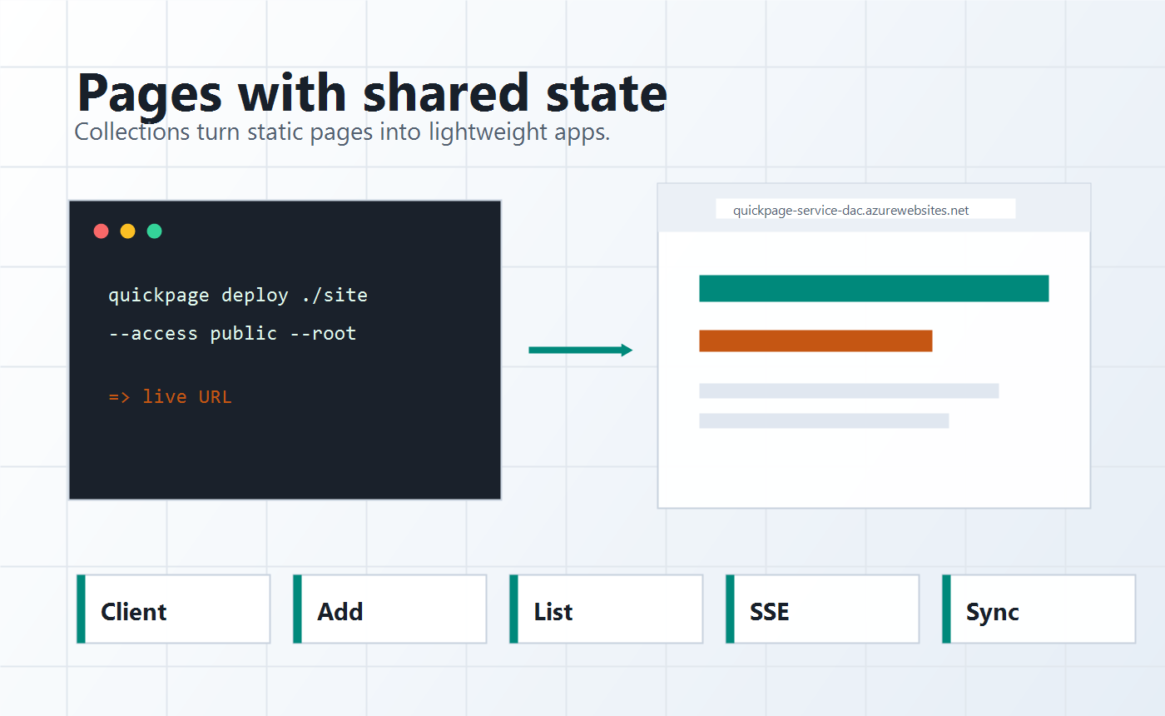1165x716 pixels.
Task: Click the "Collections turn static pages" subtitle
Action: [x=342, y=132]
